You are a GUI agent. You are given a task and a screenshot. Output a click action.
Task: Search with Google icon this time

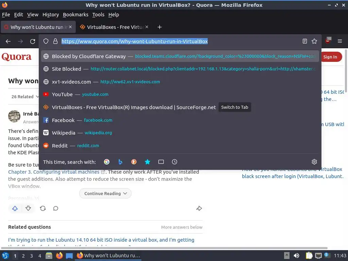click(x=107, y=162)
